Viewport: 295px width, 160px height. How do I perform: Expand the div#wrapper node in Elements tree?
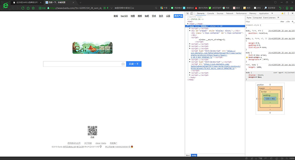click(x=190, y=31)
